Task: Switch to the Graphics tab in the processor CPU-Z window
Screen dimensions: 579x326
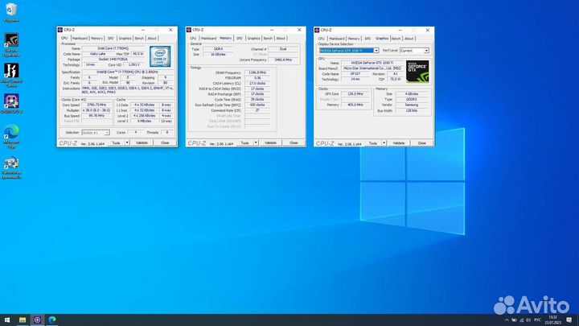Action: pos(125,39)
